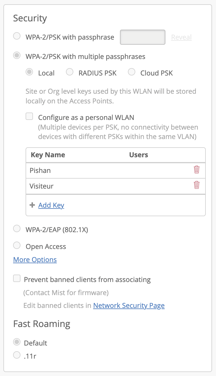Screen dimensions: 216x376
Task: Click Reveal to show passphrase
Action: coord(181,37)
